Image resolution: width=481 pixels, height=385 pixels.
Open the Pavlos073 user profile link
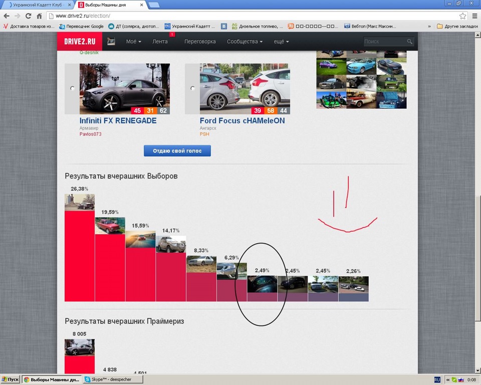91,134
